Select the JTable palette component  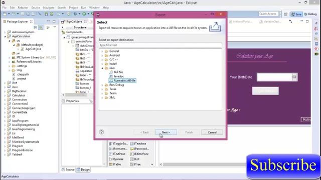(115, 164)
